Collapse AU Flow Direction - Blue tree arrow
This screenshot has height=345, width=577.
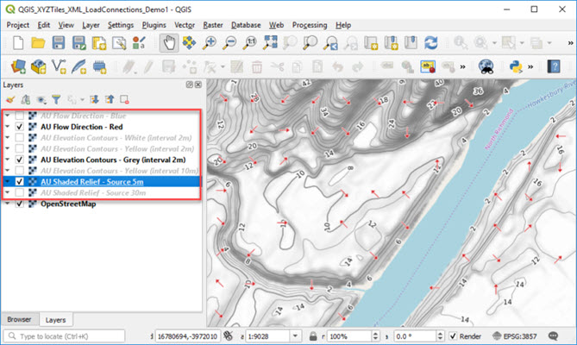pyautogui.click(x=8, y=116)
